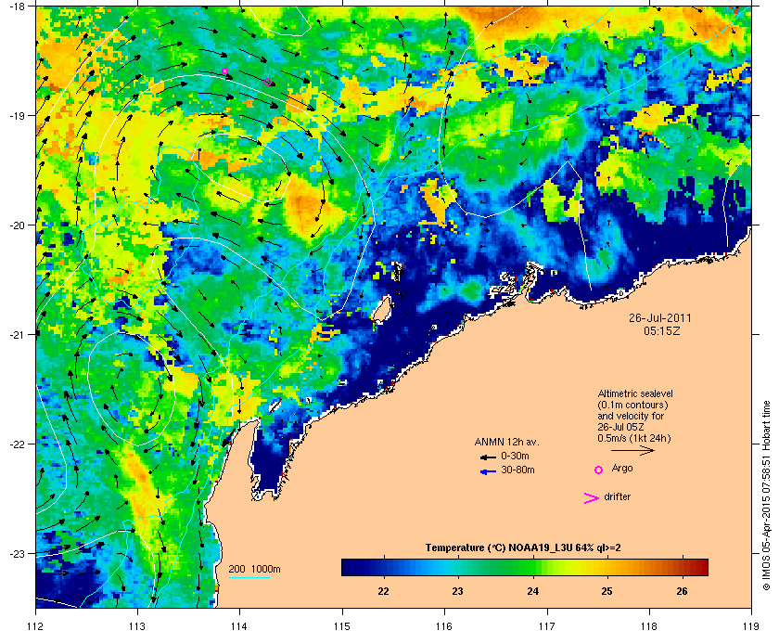
Task: Click the black 0-30m arrow in the ANMN legend
Action: (x=488, y=457)
